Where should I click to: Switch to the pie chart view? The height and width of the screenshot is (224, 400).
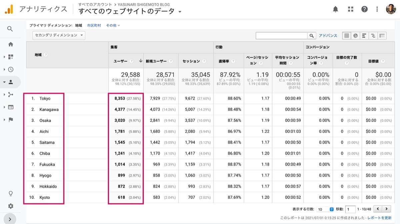pos(355,36)
